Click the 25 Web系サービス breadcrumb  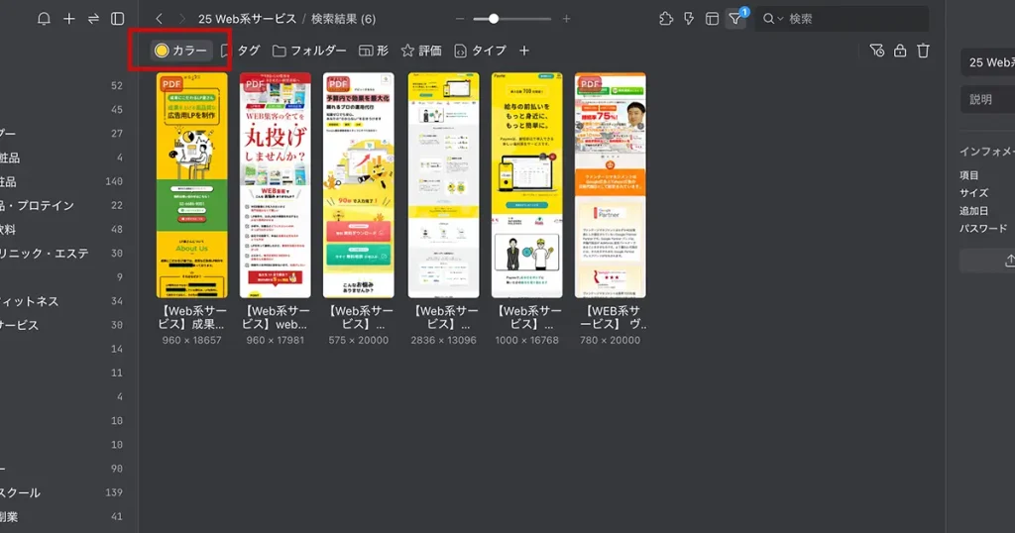(x=247, y=19)
